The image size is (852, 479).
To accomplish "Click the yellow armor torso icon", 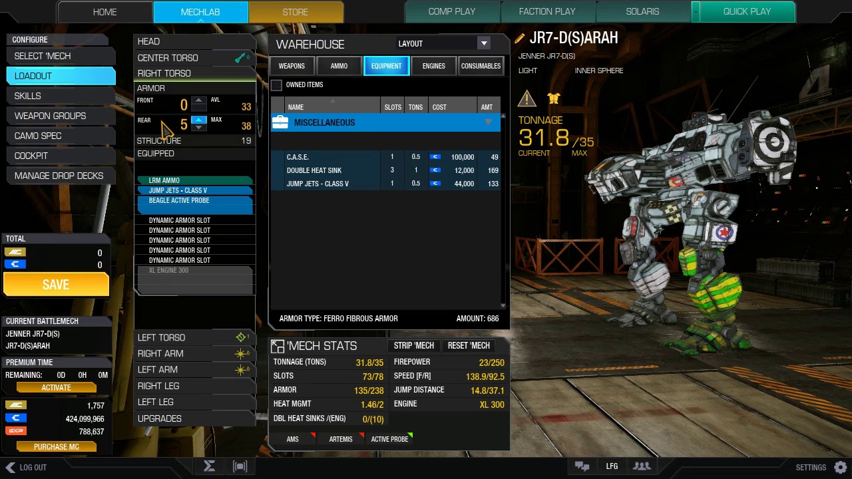I will coord(554,98).
